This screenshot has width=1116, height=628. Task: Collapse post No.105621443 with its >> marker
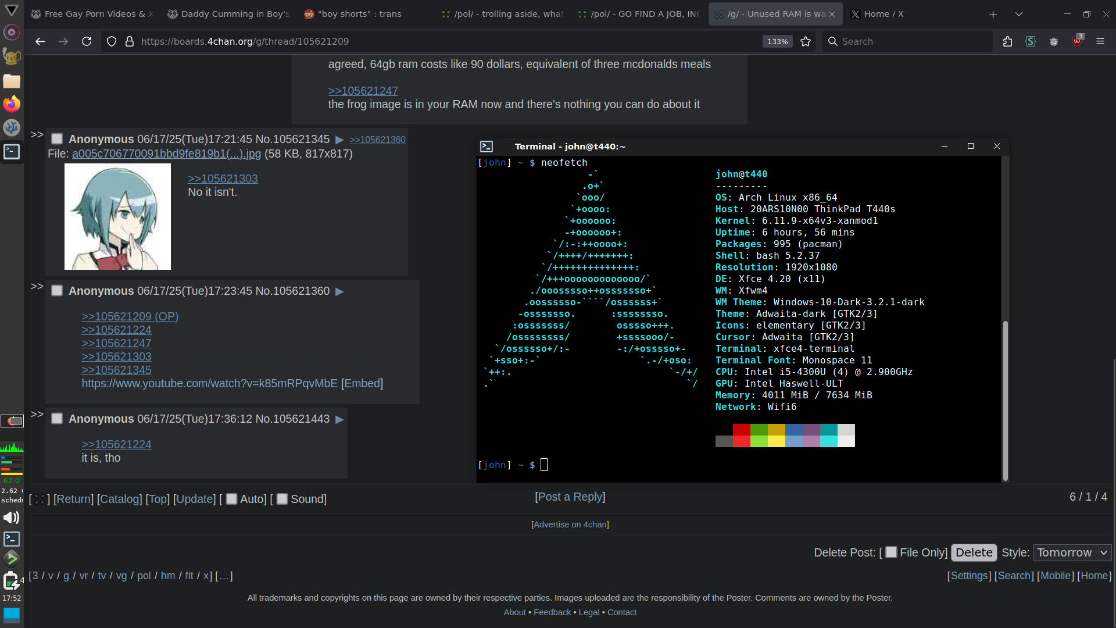[x=37, y=415]
